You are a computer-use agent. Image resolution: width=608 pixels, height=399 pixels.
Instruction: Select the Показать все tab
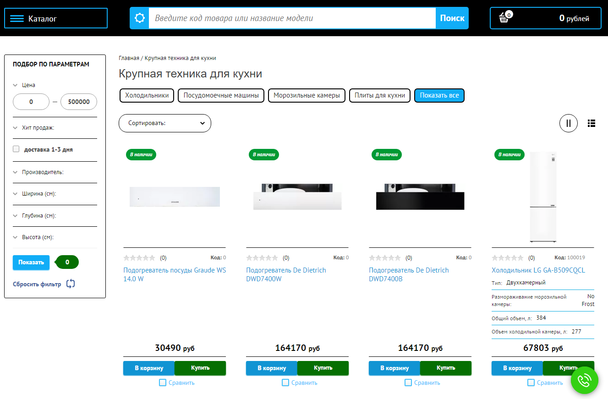[439, 96]
